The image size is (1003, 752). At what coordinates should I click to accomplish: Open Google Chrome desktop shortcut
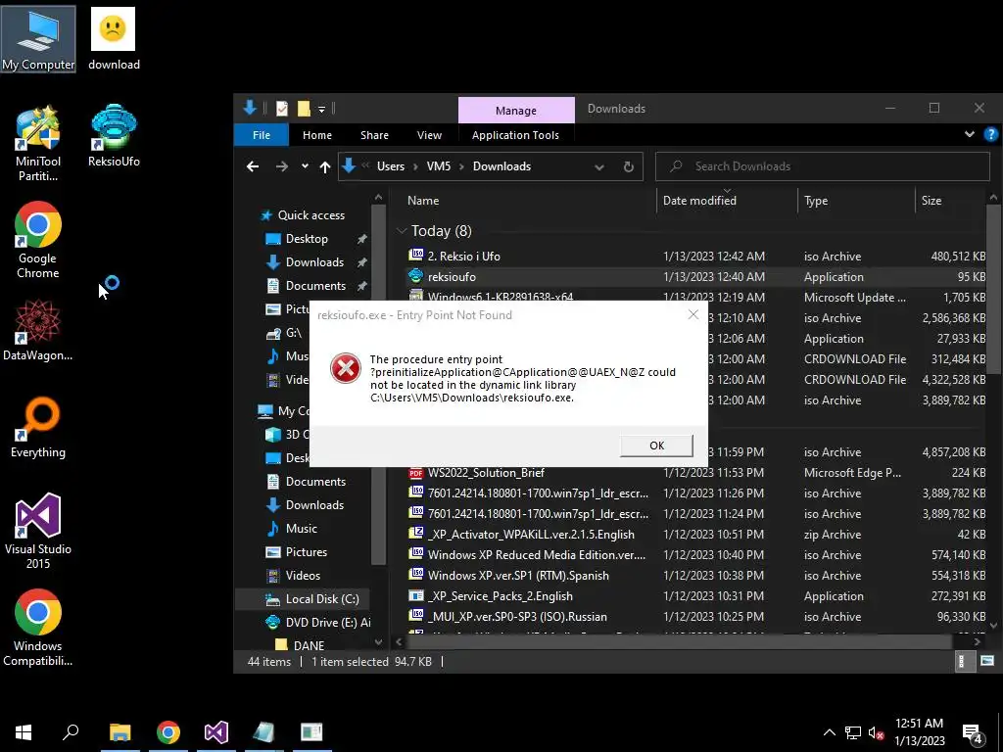click(x=38, y=240)
